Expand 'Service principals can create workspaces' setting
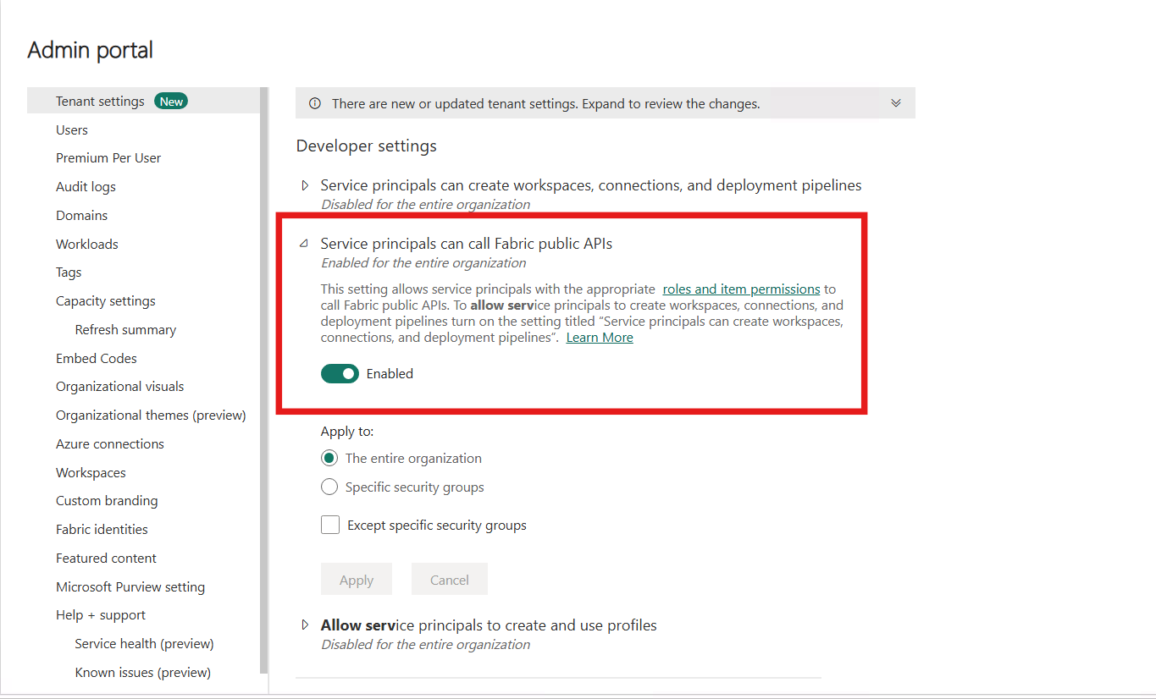This screenshot has height=699, width=1156. pos(306,185)
